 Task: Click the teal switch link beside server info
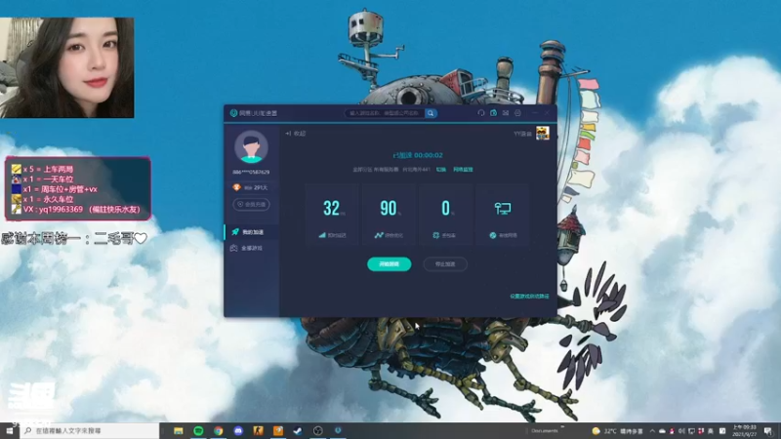[441, 169]
